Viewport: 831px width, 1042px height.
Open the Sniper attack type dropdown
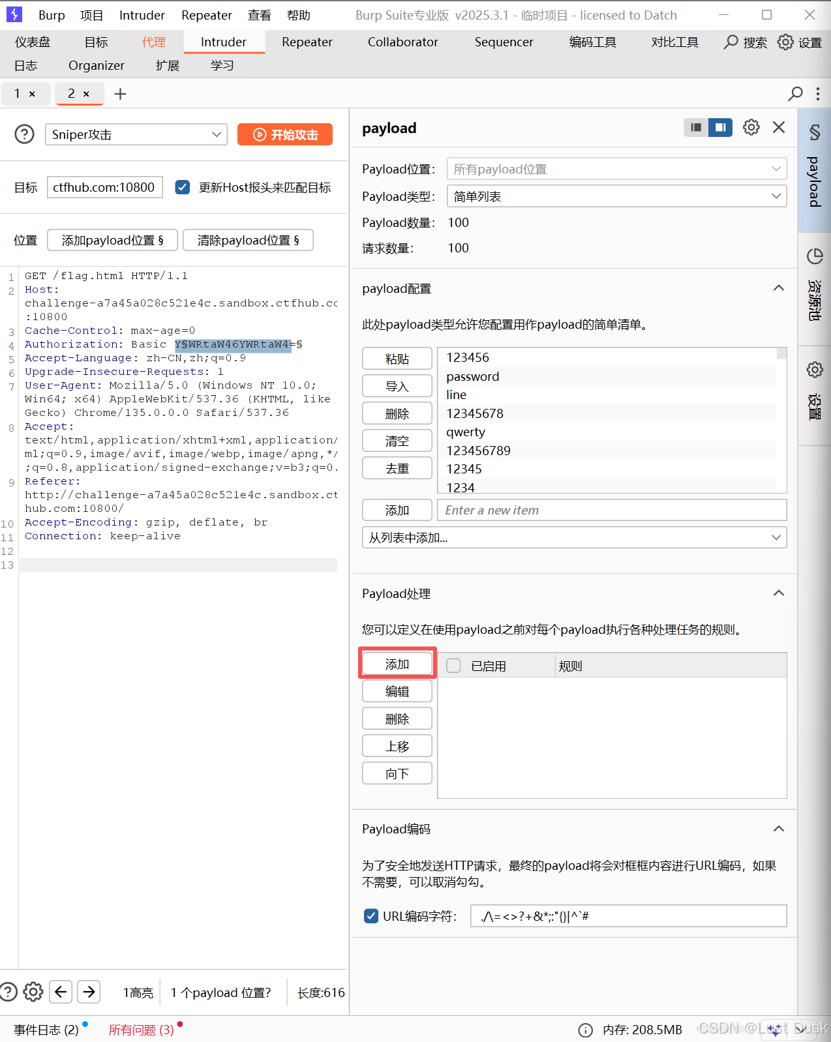coord(136,134)
